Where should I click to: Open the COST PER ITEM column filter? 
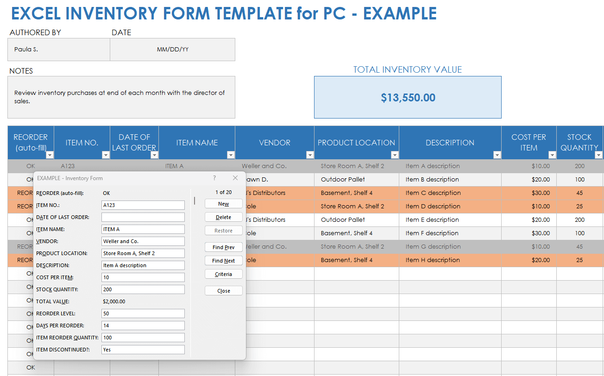tap(552, 155)
